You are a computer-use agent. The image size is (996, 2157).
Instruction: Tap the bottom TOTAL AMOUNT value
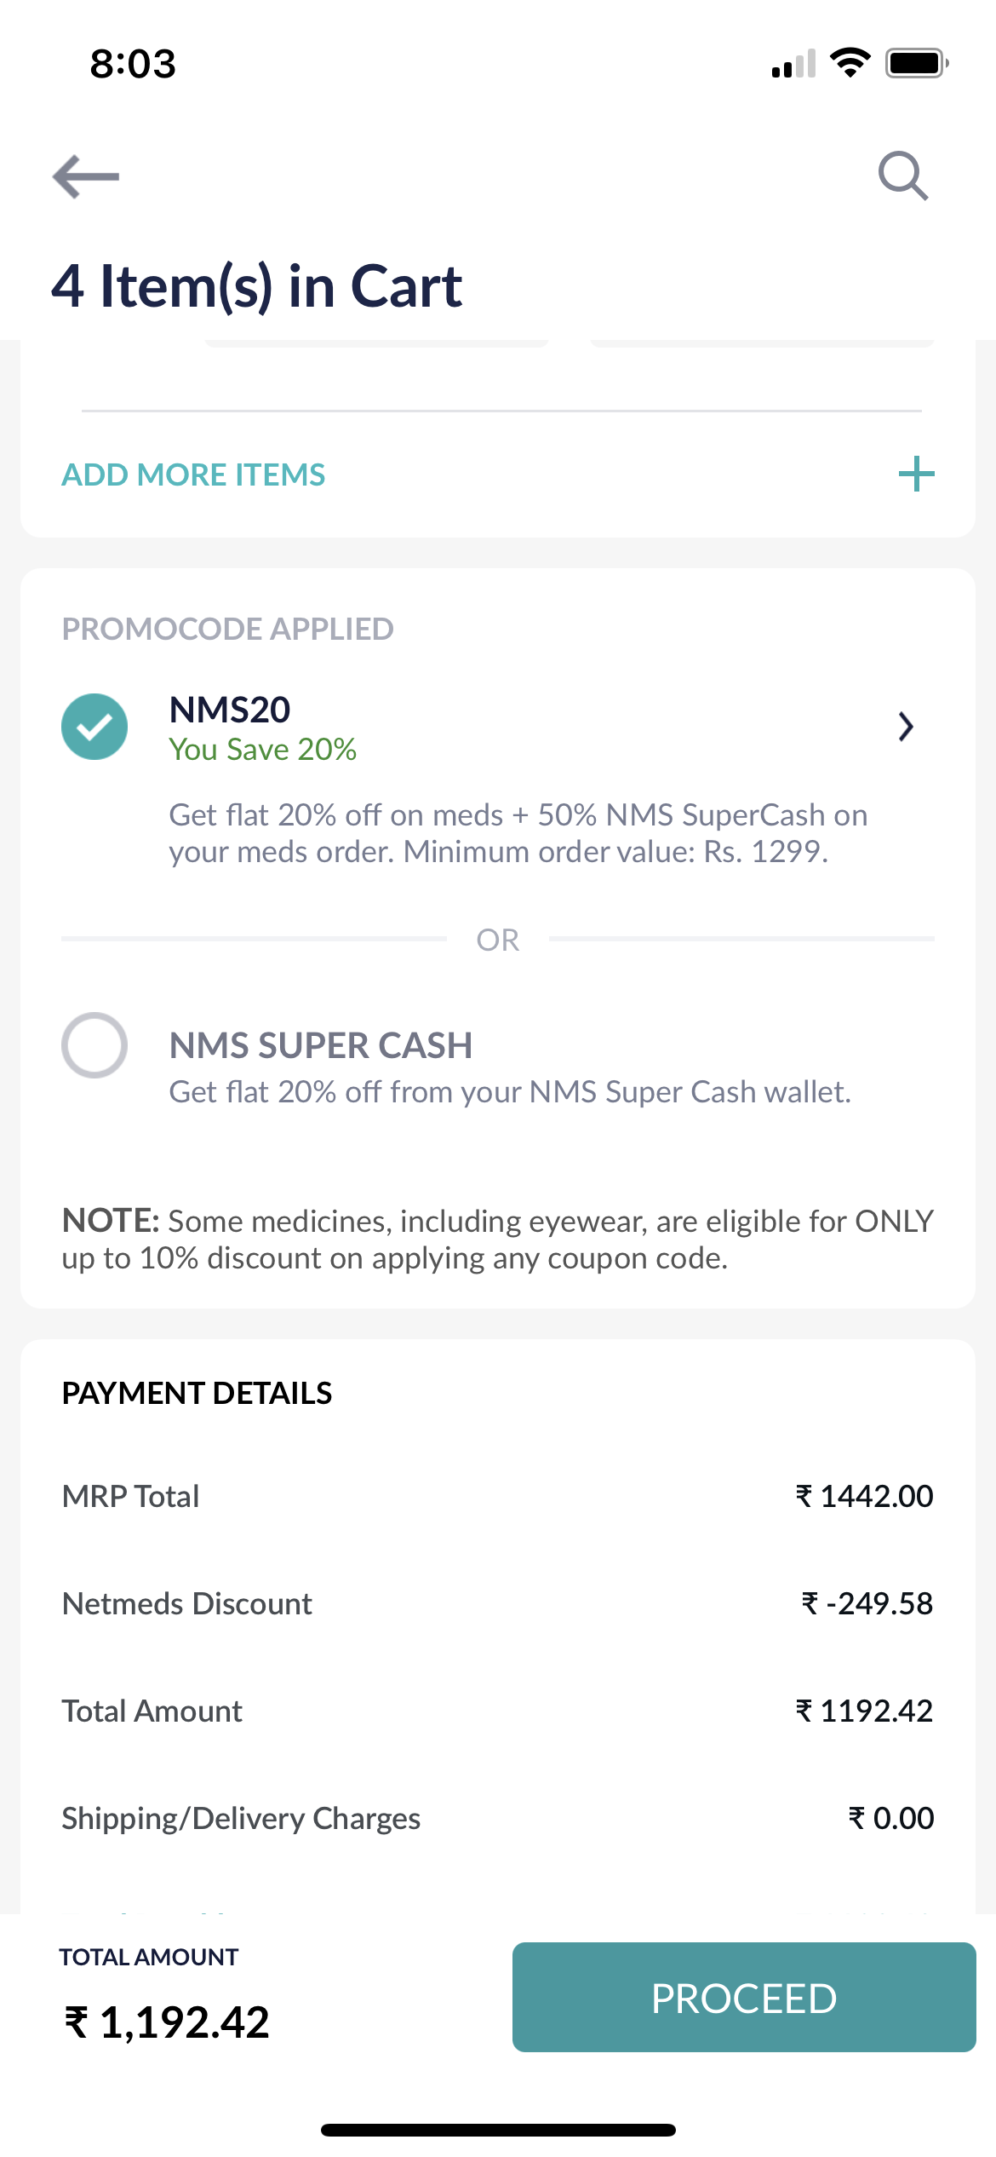coord(167,2022)
